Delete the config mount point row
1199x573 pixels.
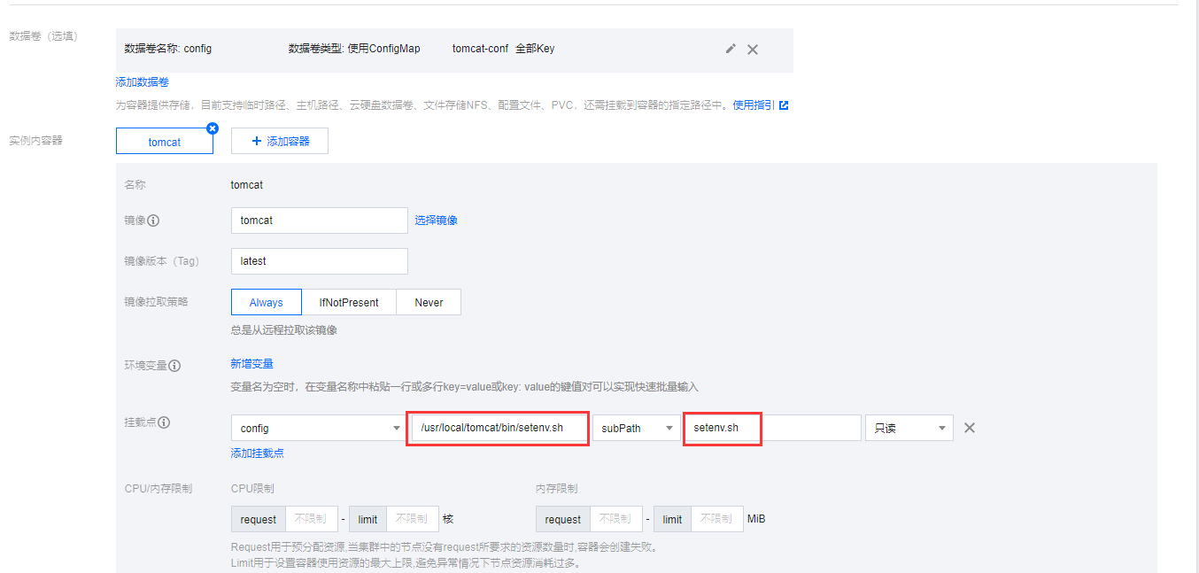click(x=969, y=428)
